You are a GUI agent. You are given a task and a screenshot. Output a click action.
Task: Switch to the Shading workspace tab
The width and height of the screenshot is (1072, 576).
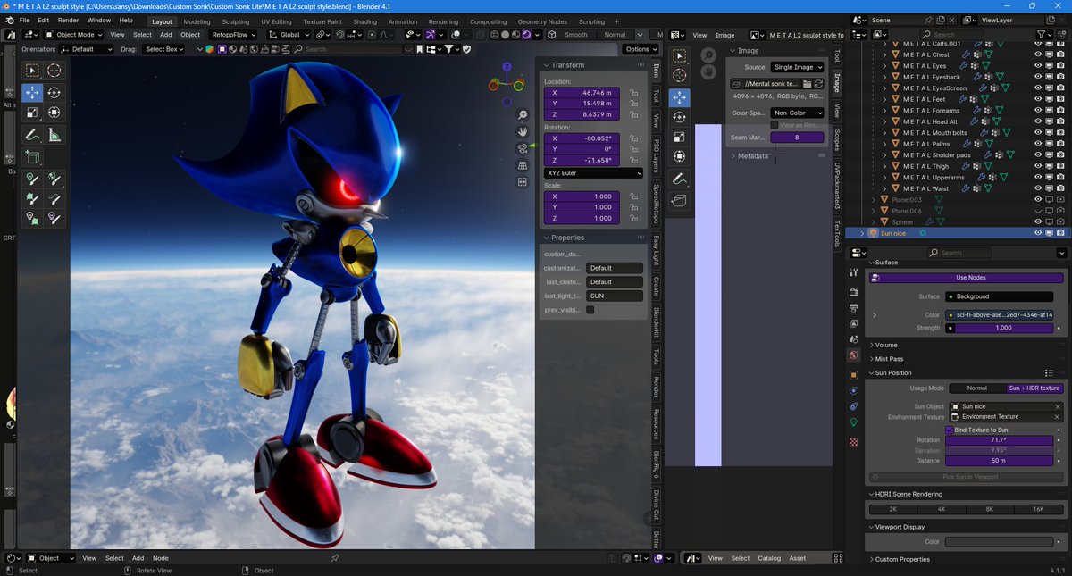tap(364, 21)
